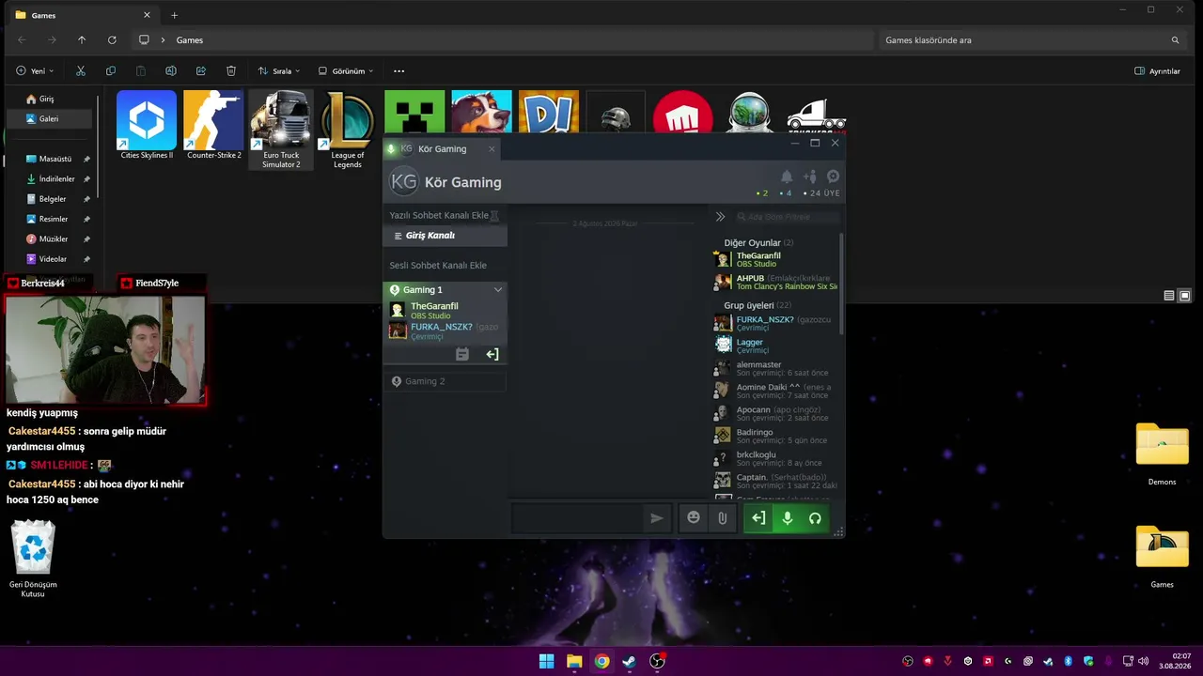Leave voice chat via green exit button

click(758, 518)
